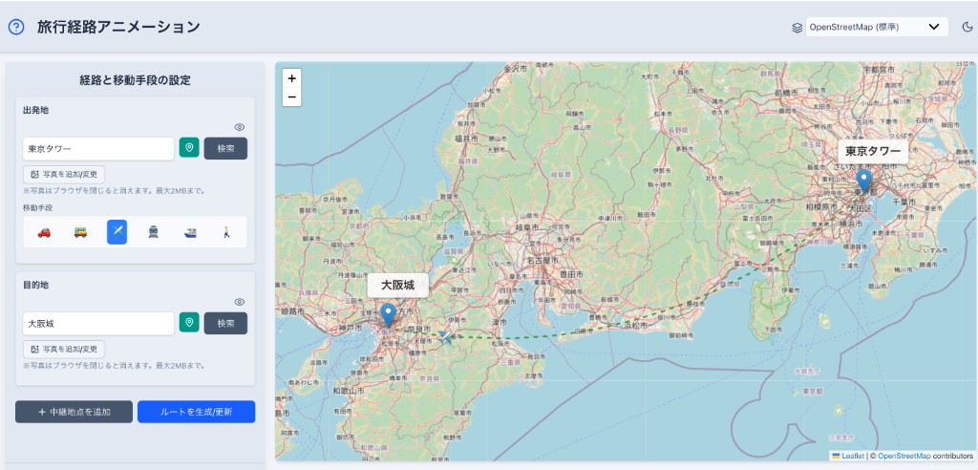Open the help question mark icon

(16, 27)
